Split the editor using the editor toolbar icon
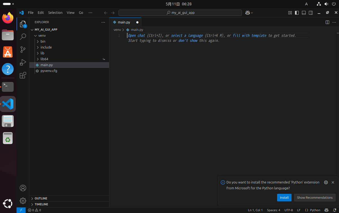 pos(327,22)
